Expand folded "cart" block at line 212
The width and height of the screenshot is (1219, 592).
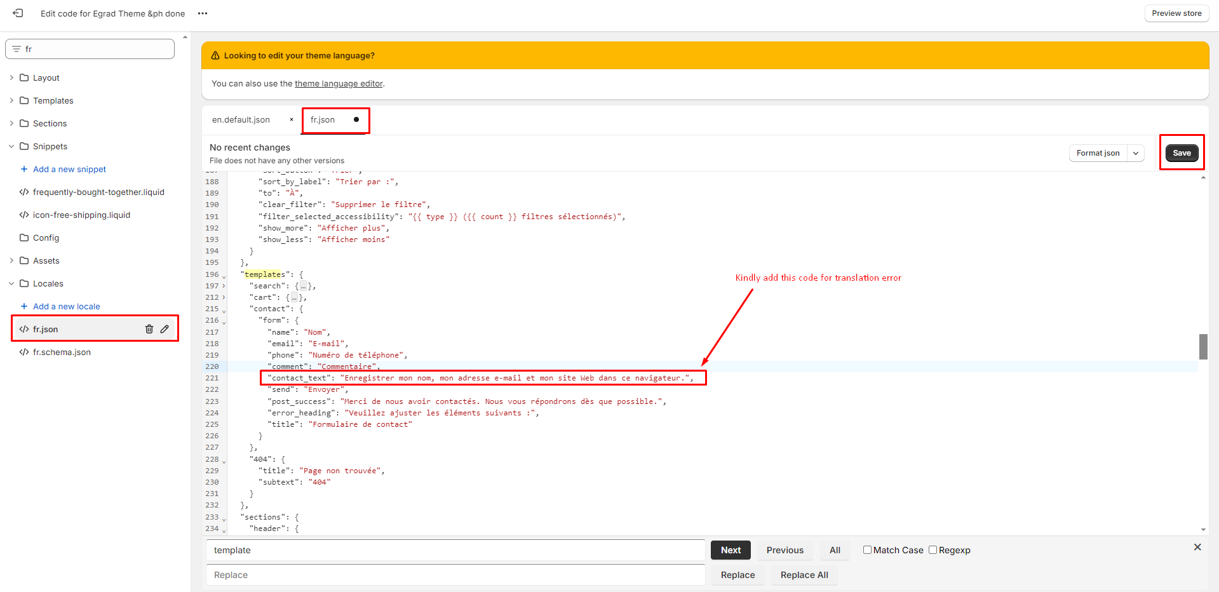(224, 297)
